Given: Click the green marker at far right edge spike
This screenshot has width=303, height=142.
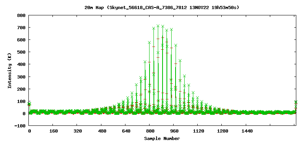Looking at the screenshot, I should tap(296, 102).
